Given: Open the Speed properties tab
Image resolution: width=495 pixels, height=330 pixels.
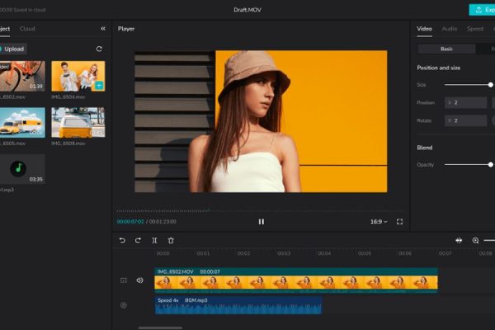Looking at the screenshot, I should [x=475, y=28].
